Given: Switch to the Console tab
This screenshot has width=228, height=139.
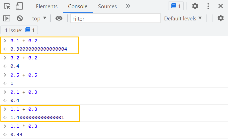Looking at the screenshot, I should [x=78, y=6].
